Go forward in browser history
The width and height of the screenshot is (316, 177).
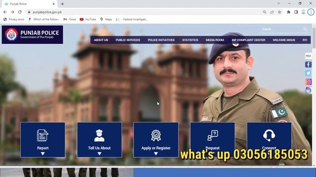tap(12, 12)
